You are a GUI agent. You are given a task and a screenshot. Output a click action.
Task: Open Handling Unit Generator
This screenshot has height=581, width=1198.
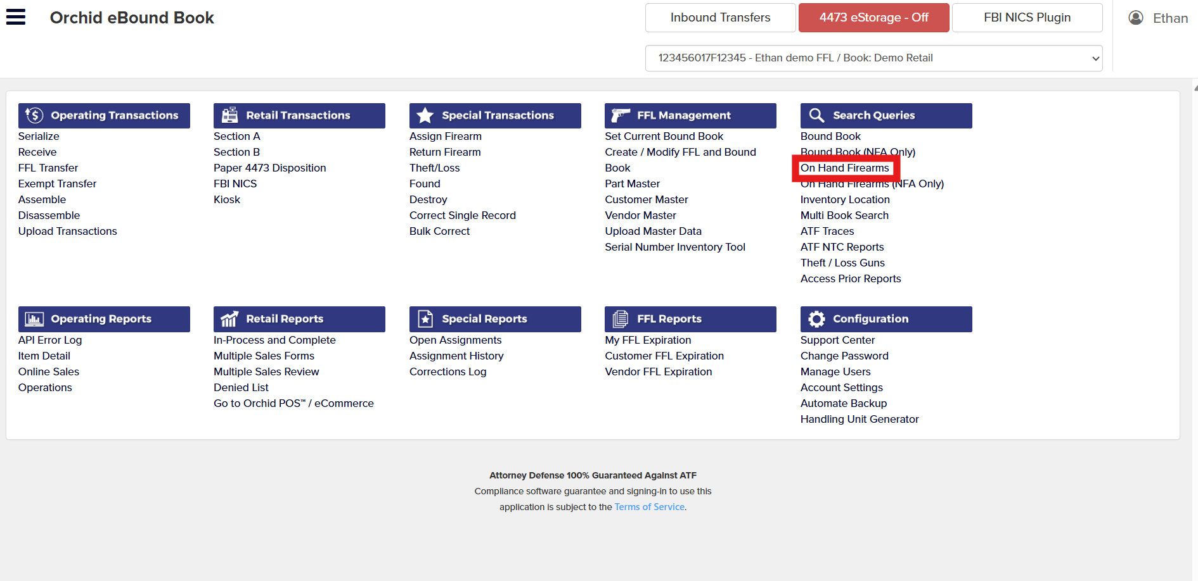[860, 419]
